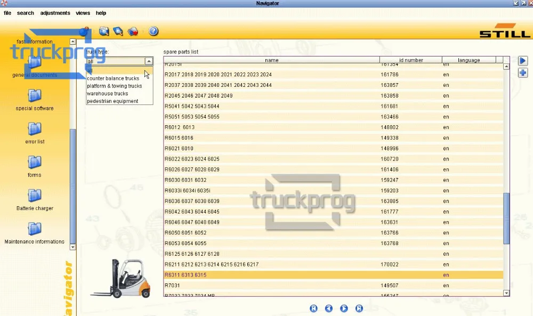Viewport: 533px width, 316px height.
Task: Select row R6050 6051 6052
Action: click(334, 232)
